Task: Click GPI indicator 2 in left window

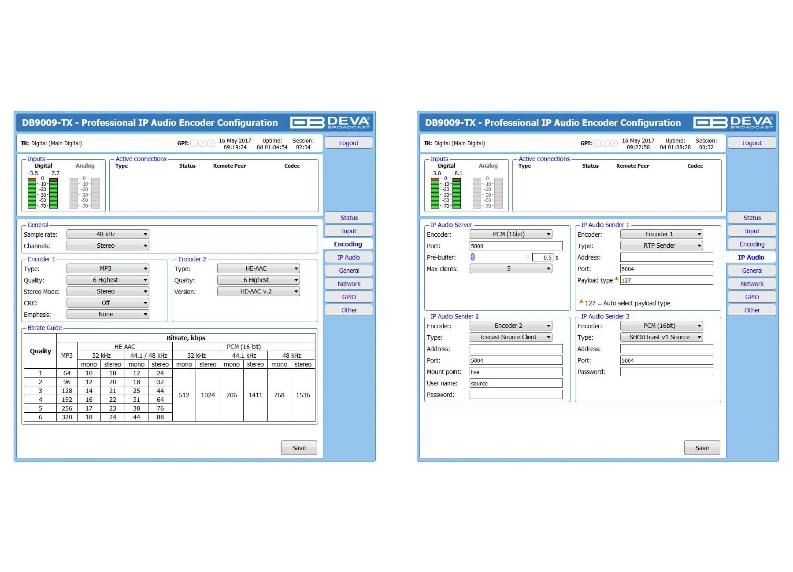Action: coord(202,143)
